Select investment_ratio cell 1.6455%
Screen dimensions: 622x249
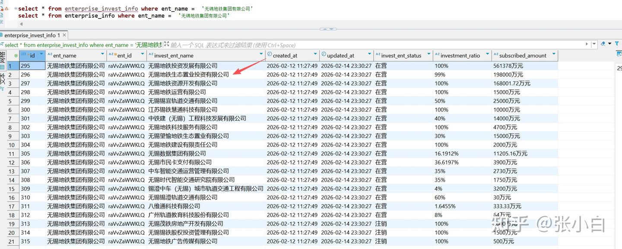(463, 206)
